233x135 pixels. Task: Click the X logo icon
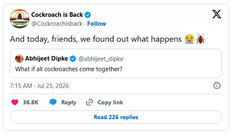[x=217, y=14]
